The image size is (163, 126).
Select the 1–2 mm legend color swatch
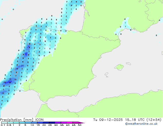tap(16, 123)
